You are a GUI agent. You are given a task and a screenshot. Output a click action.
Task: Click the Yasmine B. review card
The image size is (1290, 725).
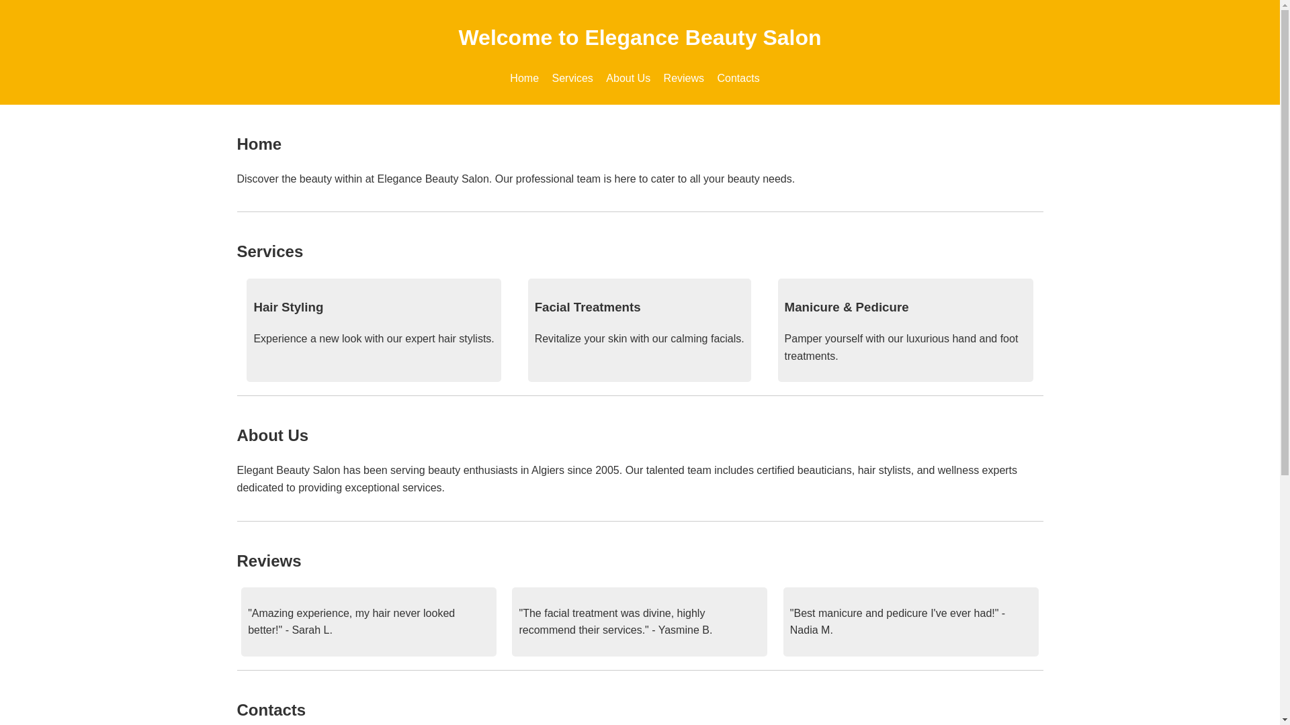639,622
